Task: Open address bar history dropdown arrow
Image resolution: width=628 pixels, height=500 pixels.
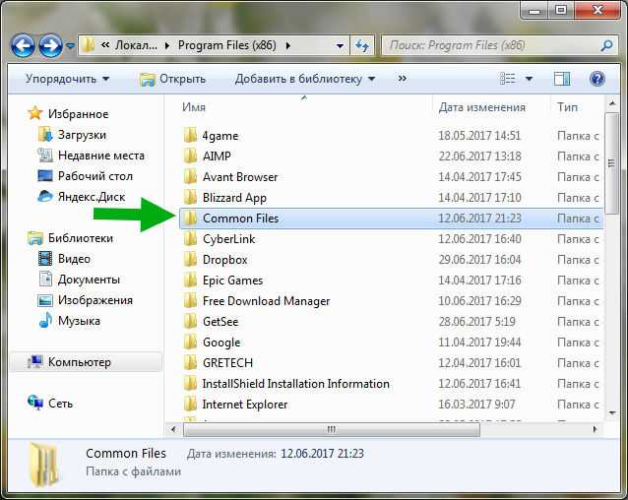Action: pyautogui.click(x=340, y=46)
